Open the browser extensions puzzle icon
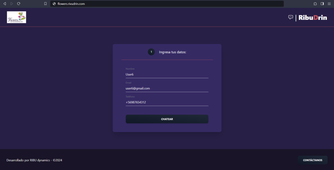 [x=315, y=4]
